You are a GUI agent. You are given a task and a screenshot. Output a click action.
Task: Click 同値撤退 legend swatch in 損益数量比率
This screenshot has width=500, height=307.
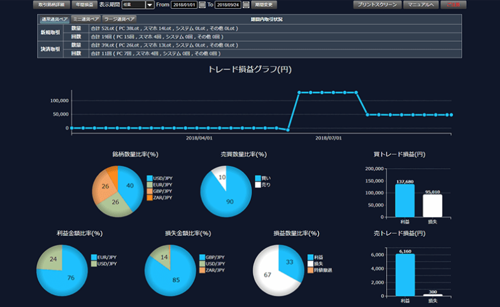[x=311, y=270]
